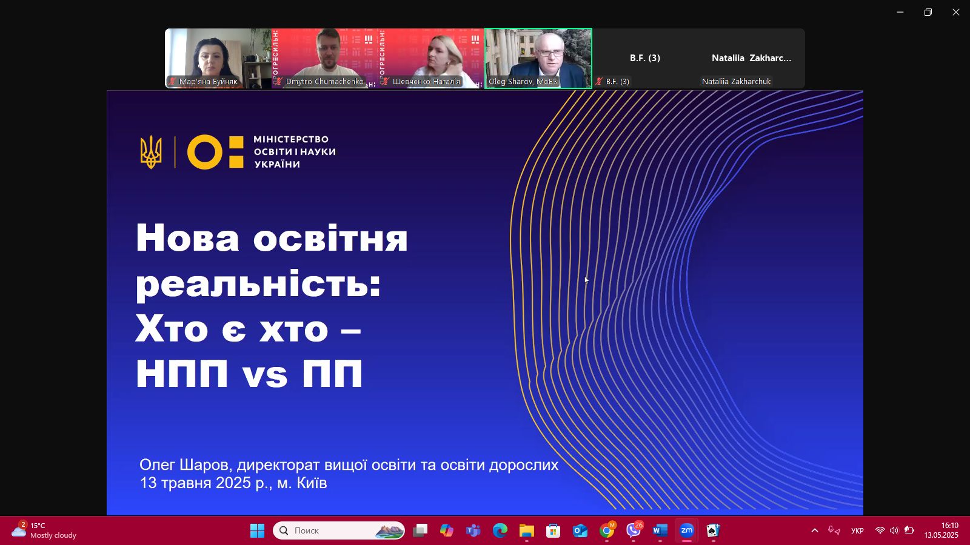Image resolution: width=970 pixels, height=545 pixels.
Task: Open the Zoom app in the taskbar
Action: click(x=686, y=530)
